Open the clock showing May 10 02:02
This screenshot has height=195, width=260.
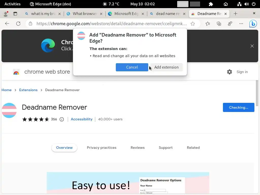142,4
